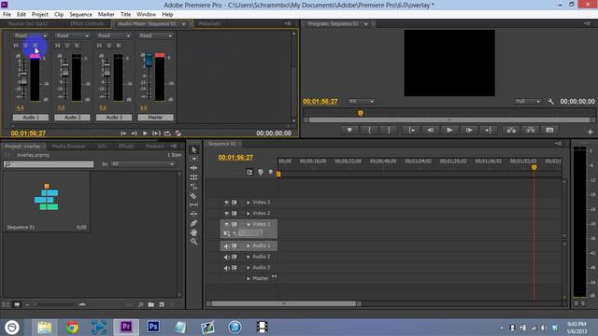The height and width of the screenshot is (336, 598).
Task: Open Master automation mode Read dropdown
Action: [155, 35]
